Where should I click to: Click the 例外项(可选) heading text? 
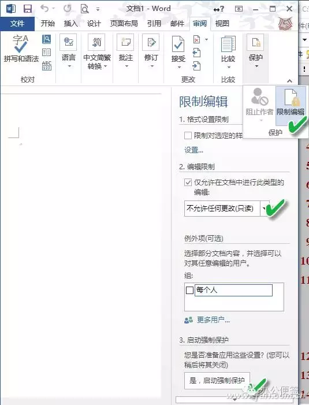coord(204,239)
